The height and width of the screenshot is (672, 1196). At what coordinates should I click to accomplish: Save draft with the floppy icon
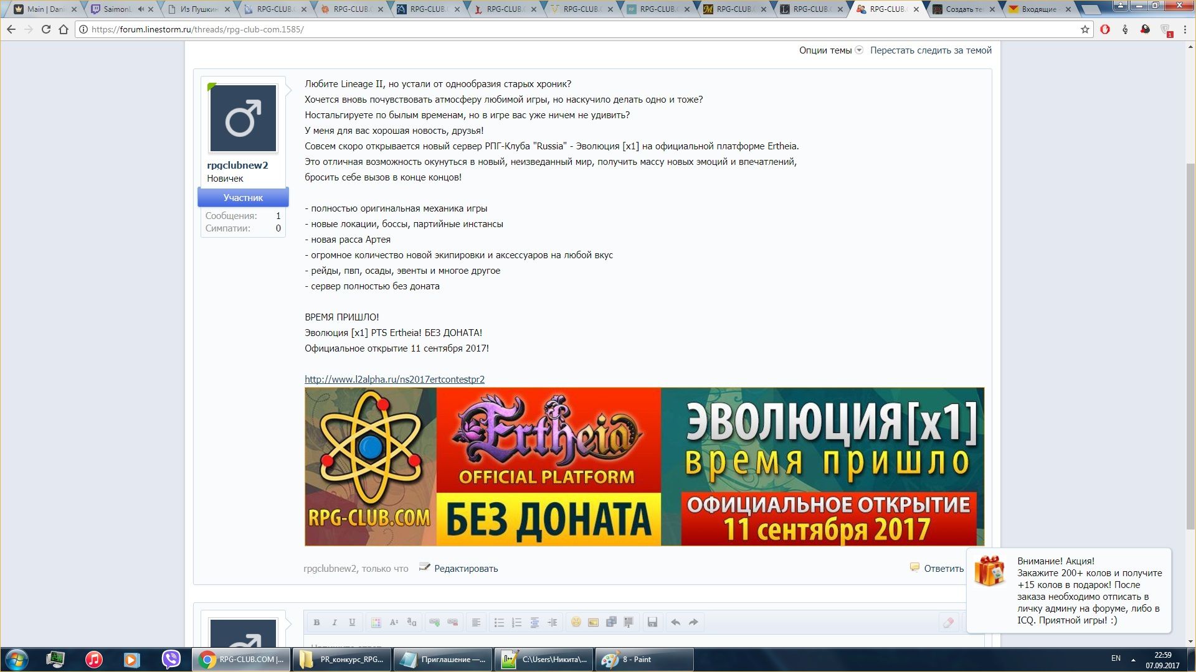(652, 622)
